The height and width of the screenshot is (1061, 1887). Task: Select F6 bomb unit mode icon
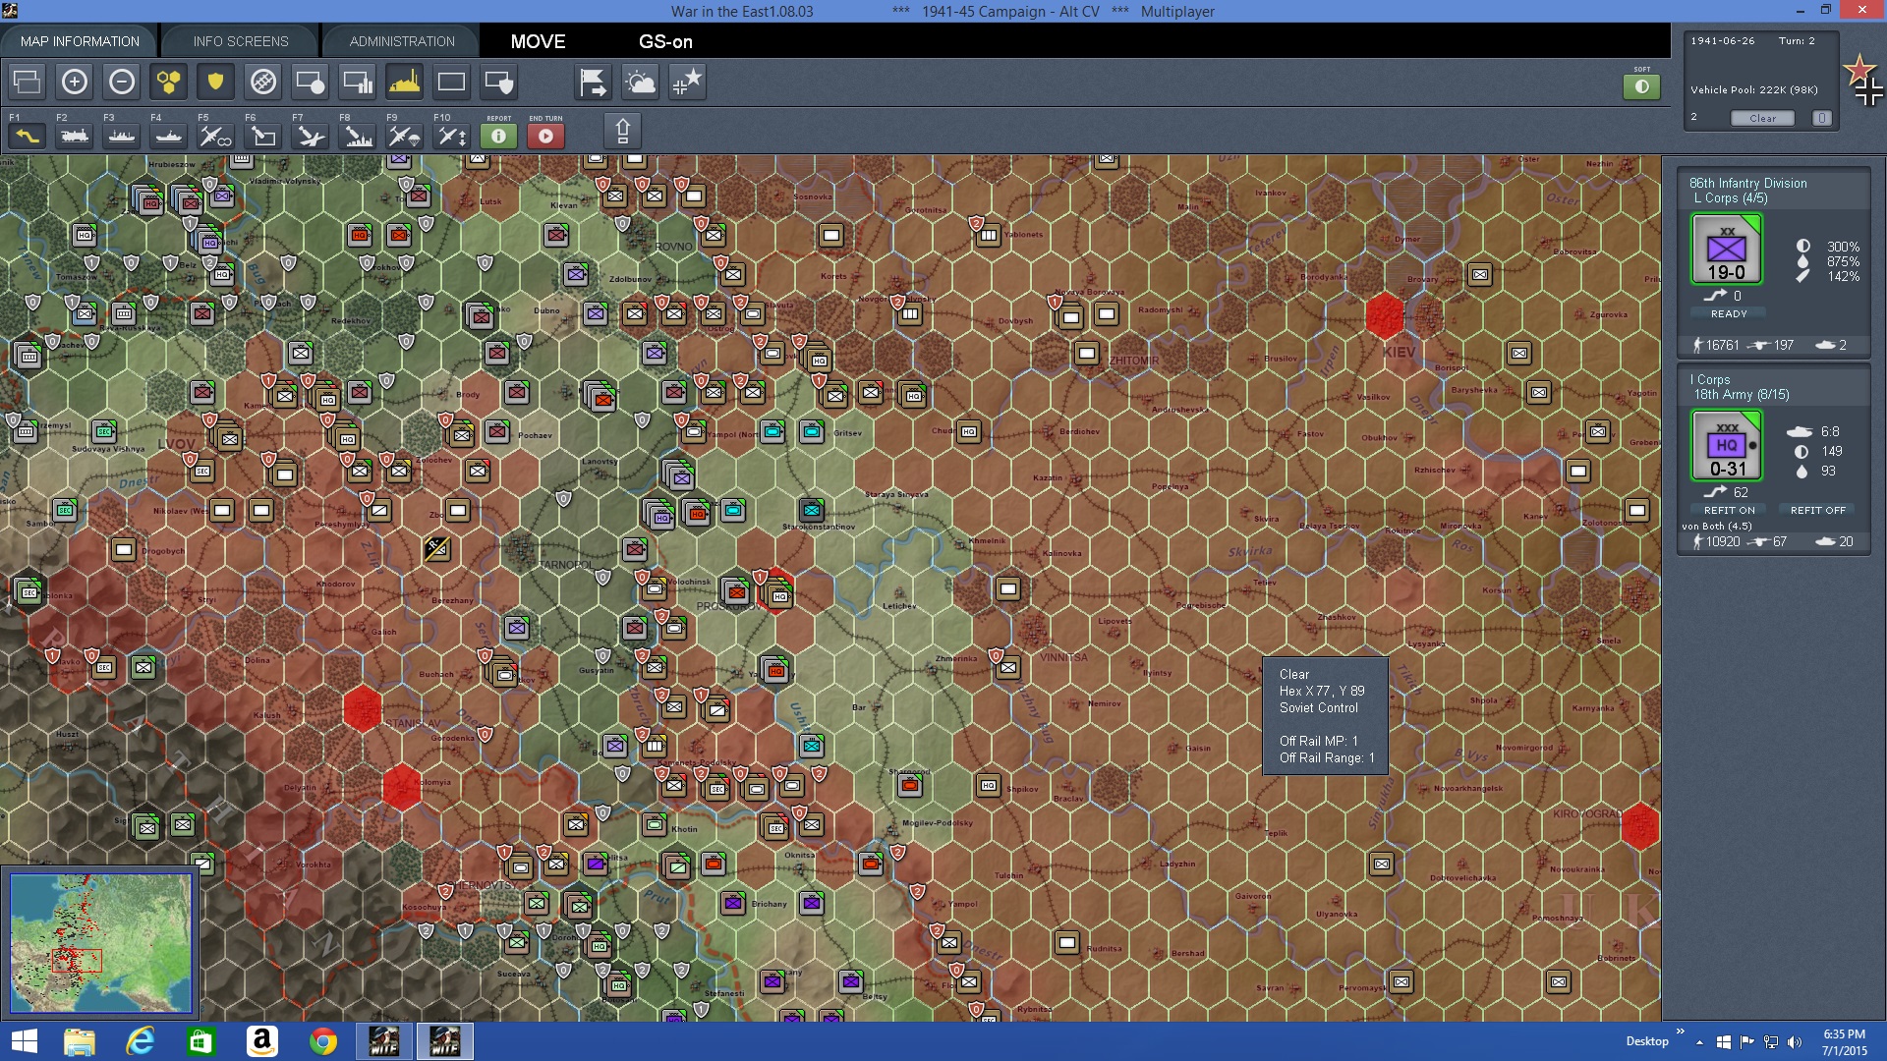263,136
